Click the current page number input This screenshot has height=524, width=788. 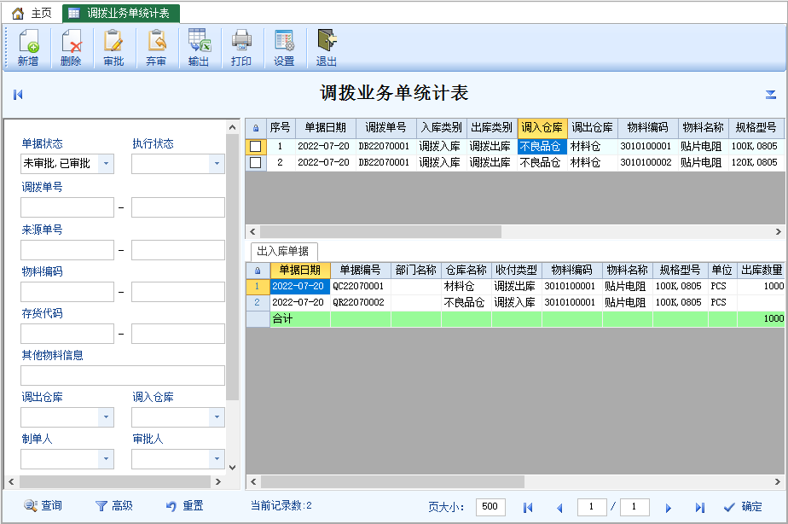point(592,507)
